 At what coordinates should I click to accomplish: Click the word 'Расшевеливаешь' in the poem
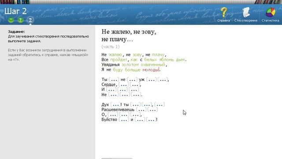pyautogui.click(x=118, y=110)
